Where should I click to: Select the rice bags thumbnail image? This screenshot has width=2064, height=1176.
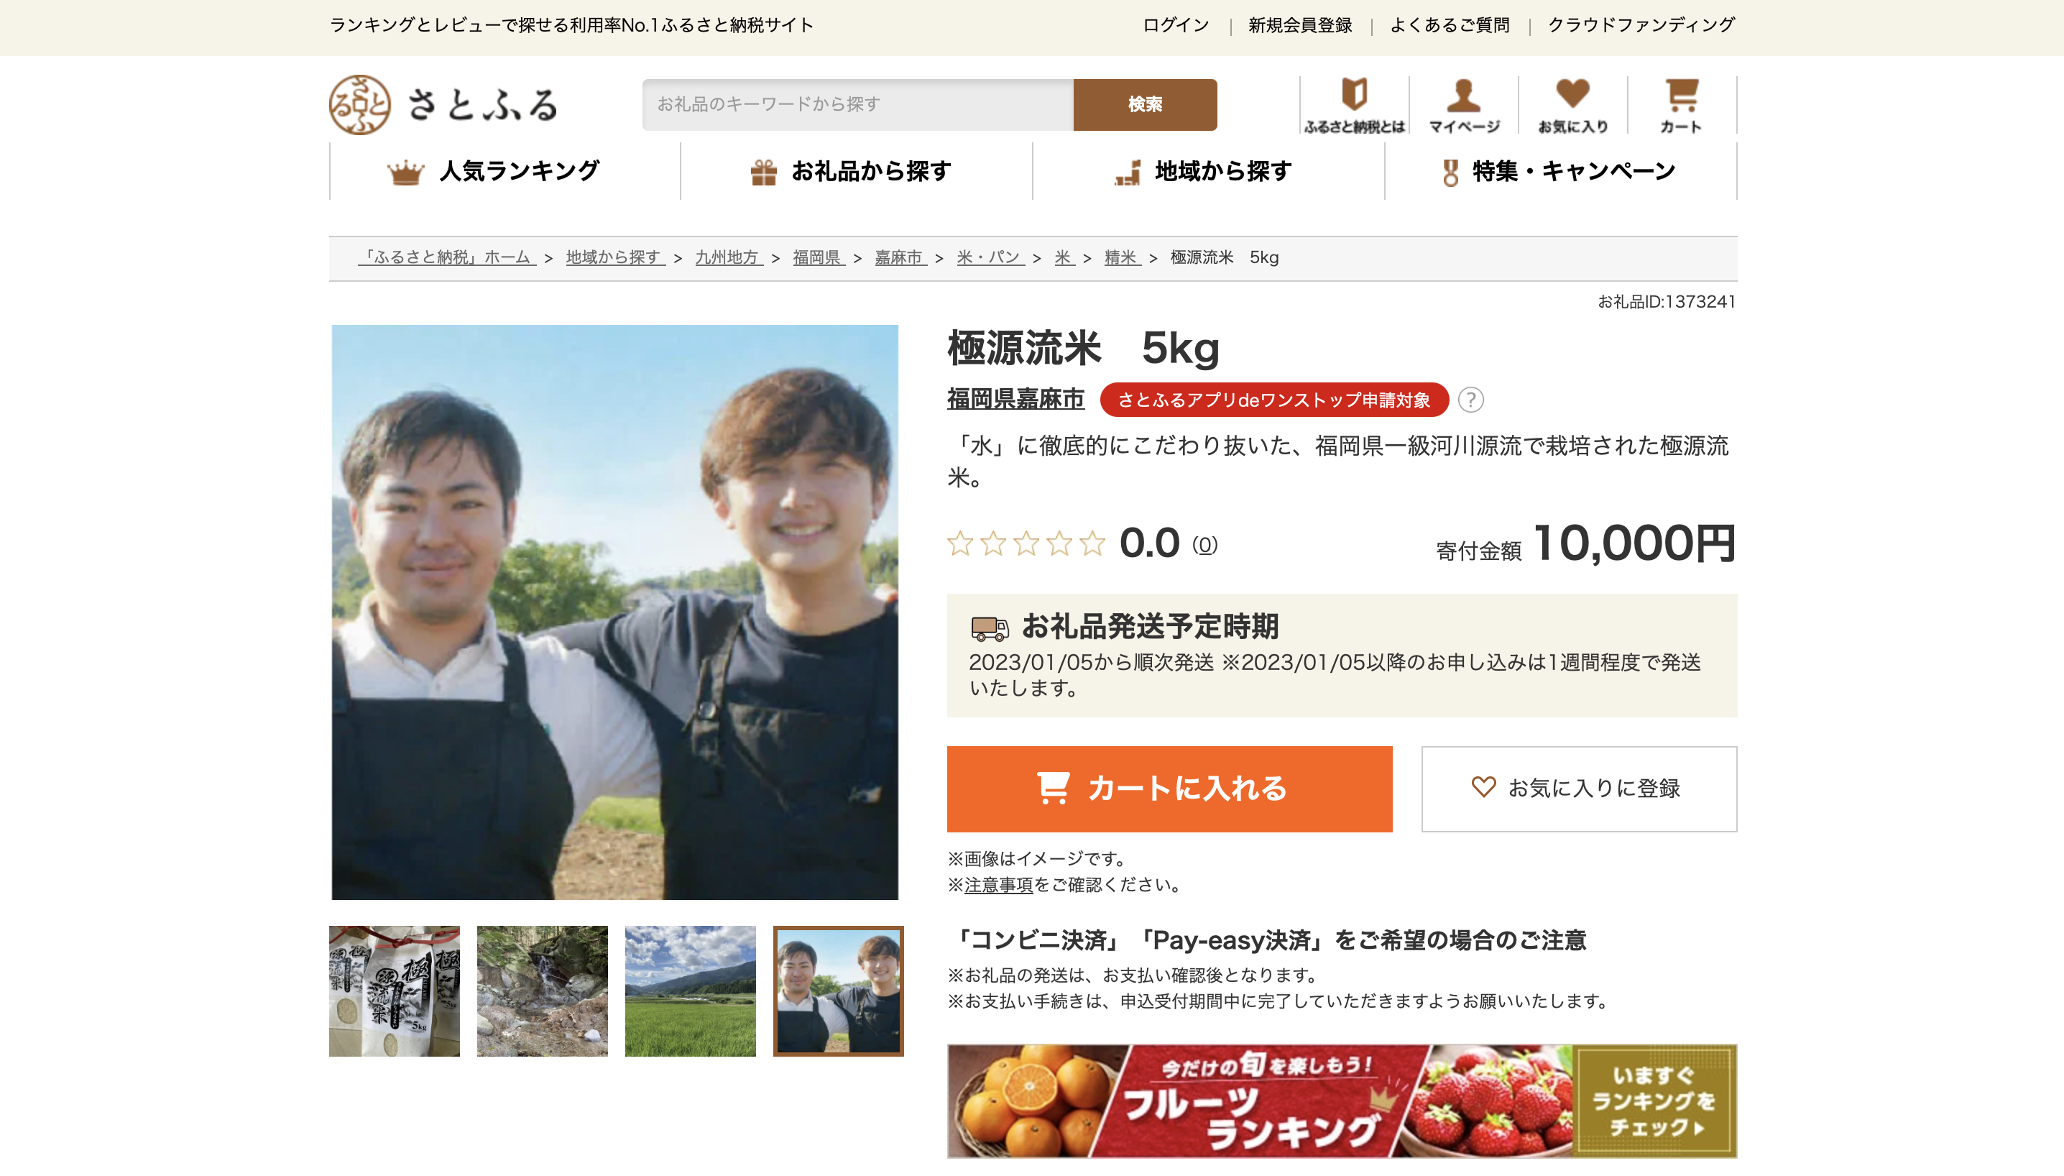[x=394, y=991]
